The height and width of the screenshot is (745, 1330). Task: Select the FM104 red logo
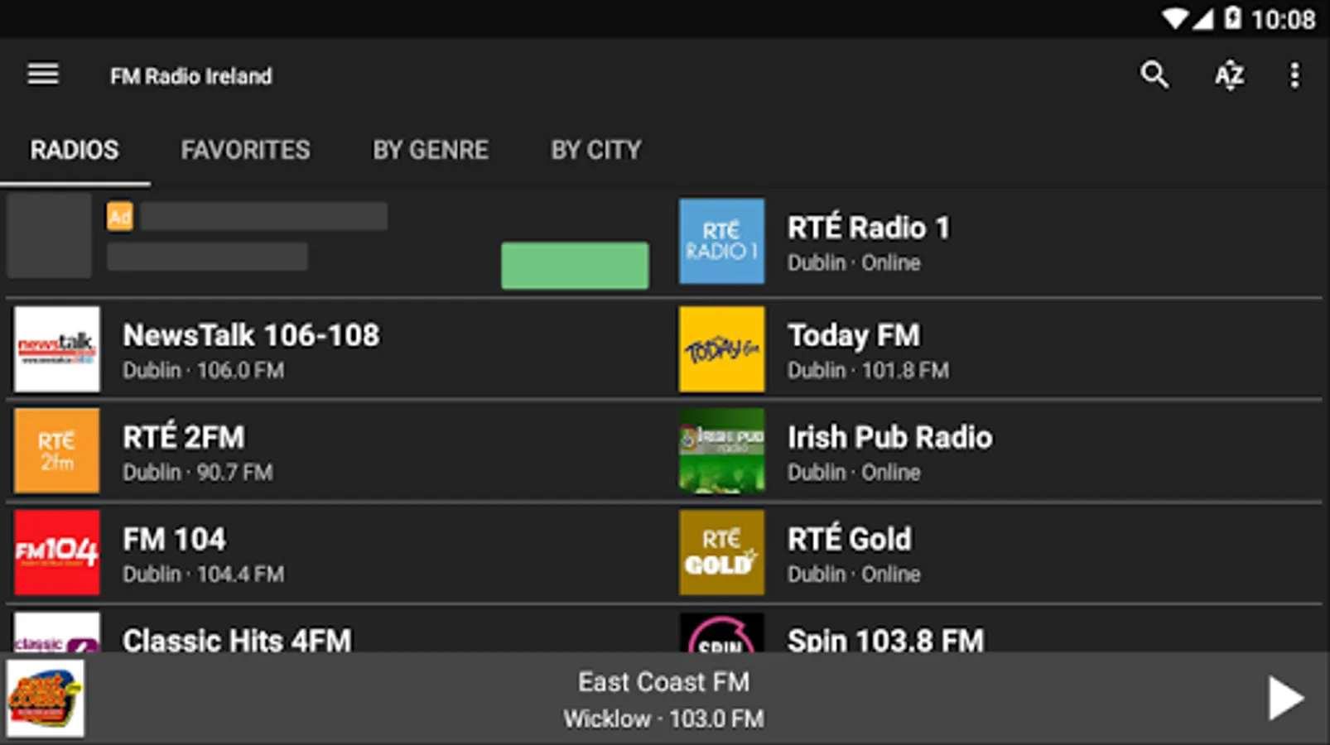56,553
